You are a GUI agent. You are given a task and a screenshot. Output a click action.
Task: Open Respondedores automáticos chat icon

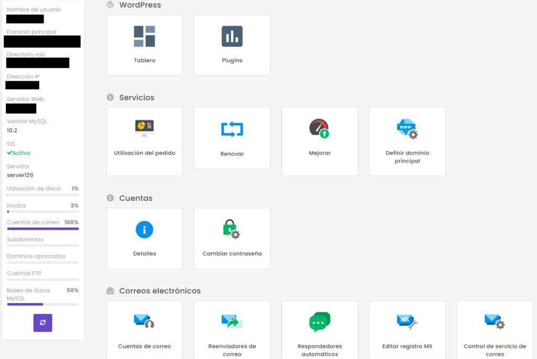tap(319, 322)
